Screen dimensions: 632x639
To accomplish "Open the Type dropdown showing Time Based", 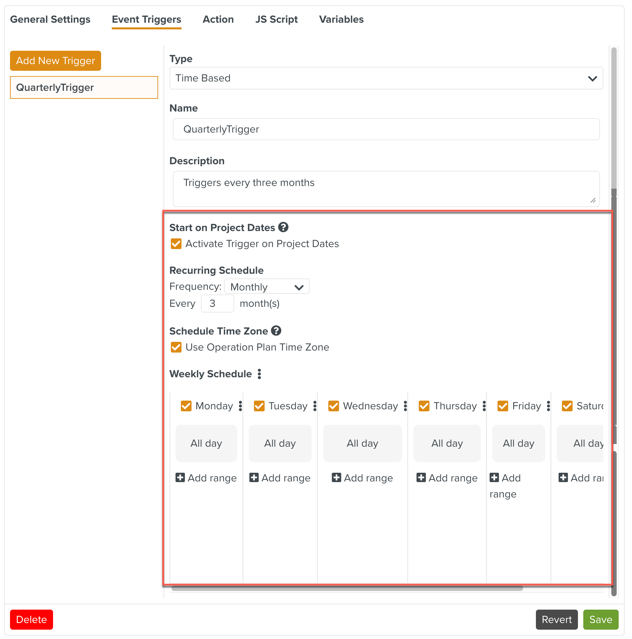I will pyautogui.click(x=386, y=78).
